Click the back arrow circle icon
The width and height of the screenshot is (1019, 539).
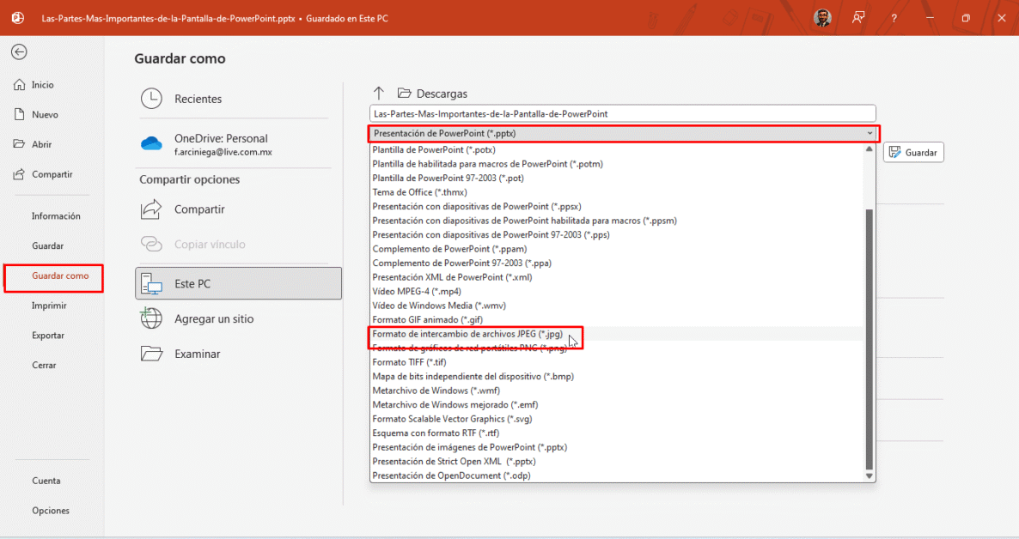tap(19, 52)
